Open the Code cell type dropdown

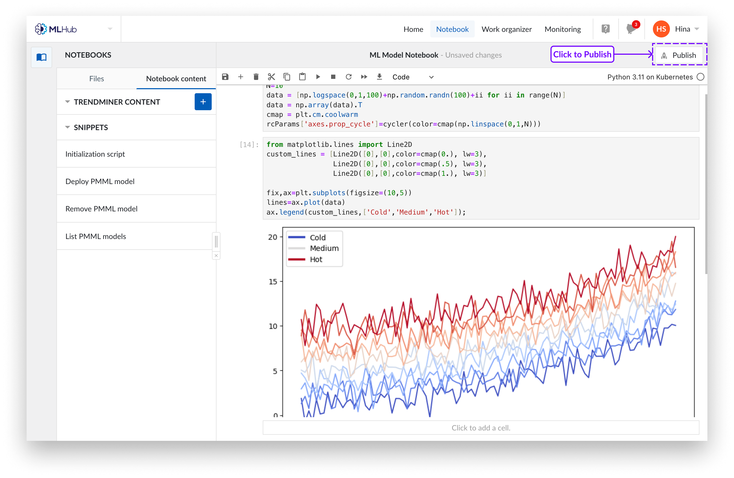pos(413,77)
